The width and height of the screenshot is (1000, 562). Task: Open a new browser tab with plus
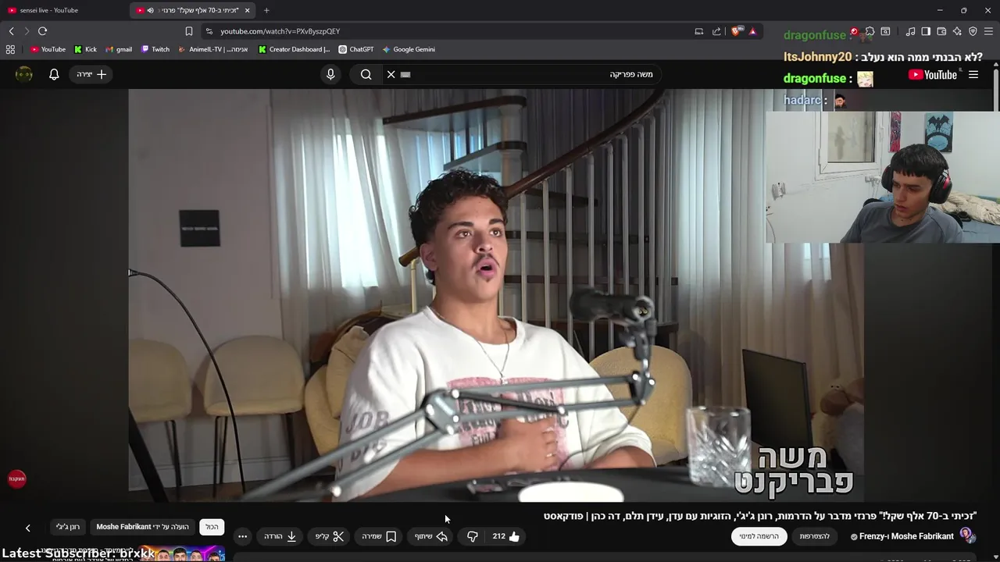click(x=266, y=10)
